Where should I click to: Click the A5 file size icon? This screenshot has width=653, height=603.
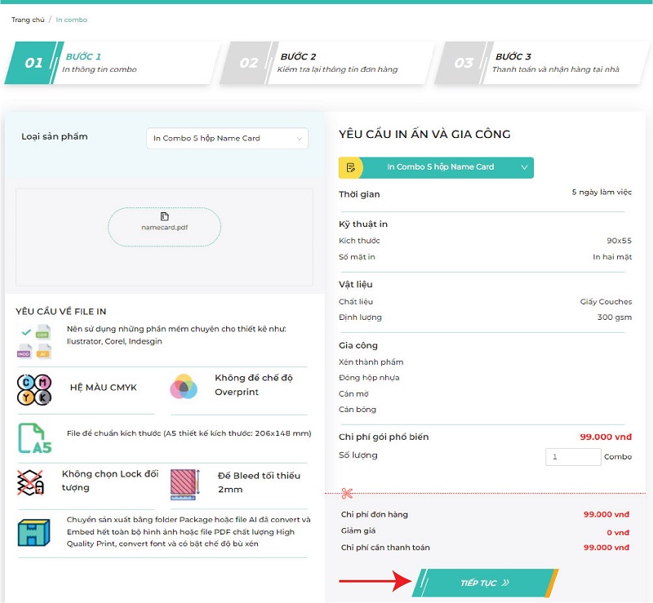pos(34,438)
